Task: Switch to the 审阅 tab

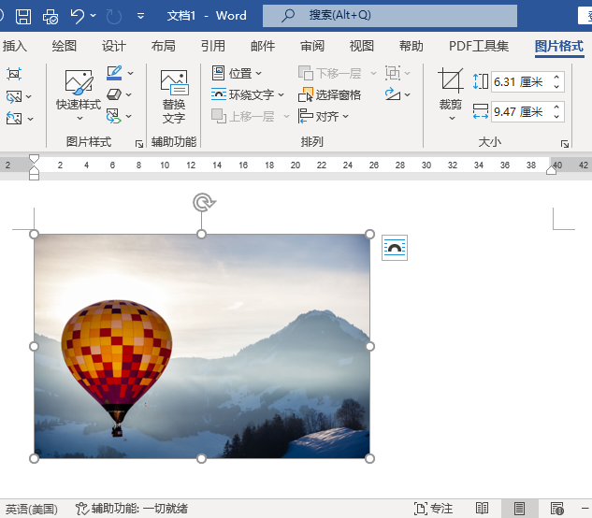Action: tap(312, 46)
